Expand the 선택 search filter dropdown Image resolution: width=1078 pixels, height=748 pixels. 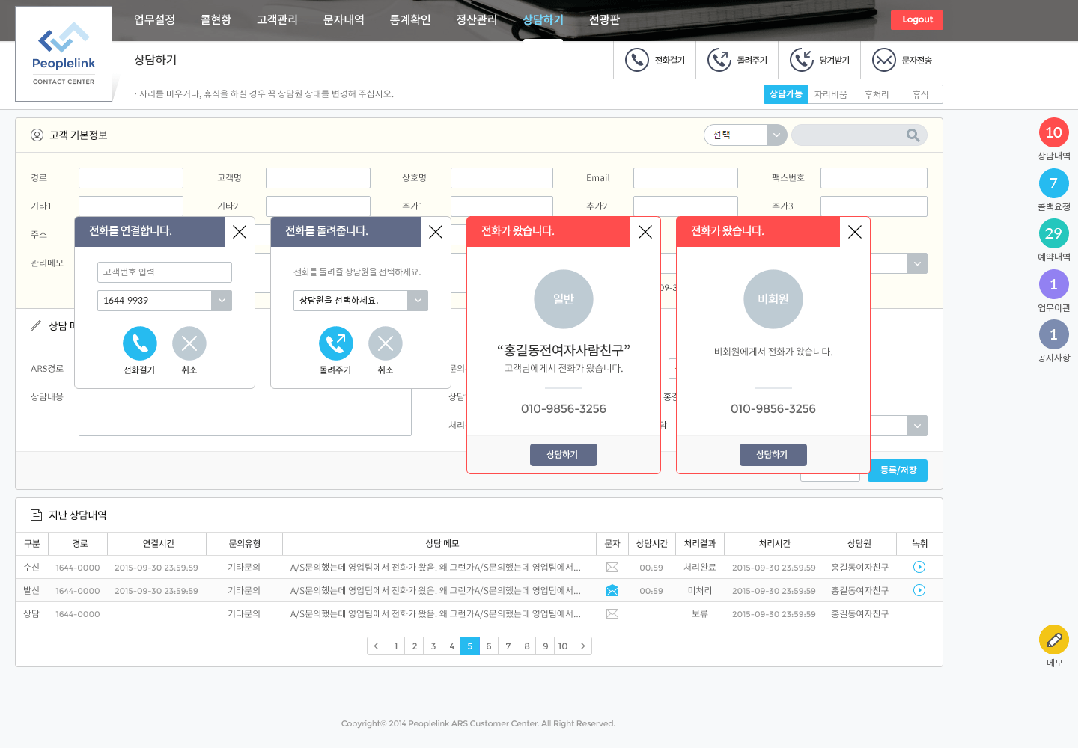776,135
